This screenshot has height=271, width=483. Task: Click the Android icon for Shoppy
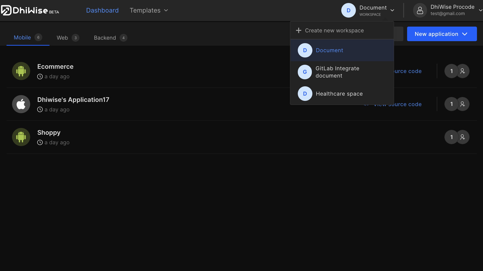pos(21,137)
